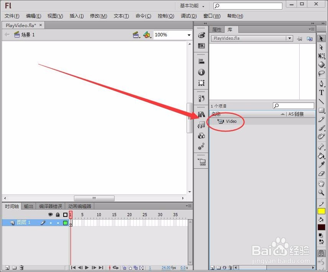
Task: Open the 文件(F) menu
Action: tap(12, 16)
